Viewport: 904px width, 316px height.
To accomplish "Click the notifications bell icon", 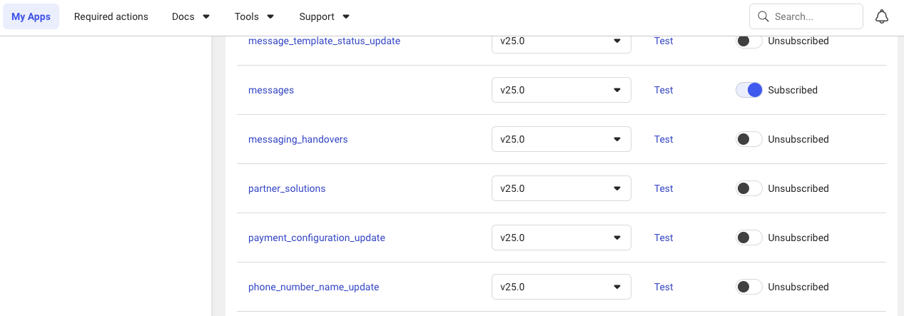I will (882, 16).
